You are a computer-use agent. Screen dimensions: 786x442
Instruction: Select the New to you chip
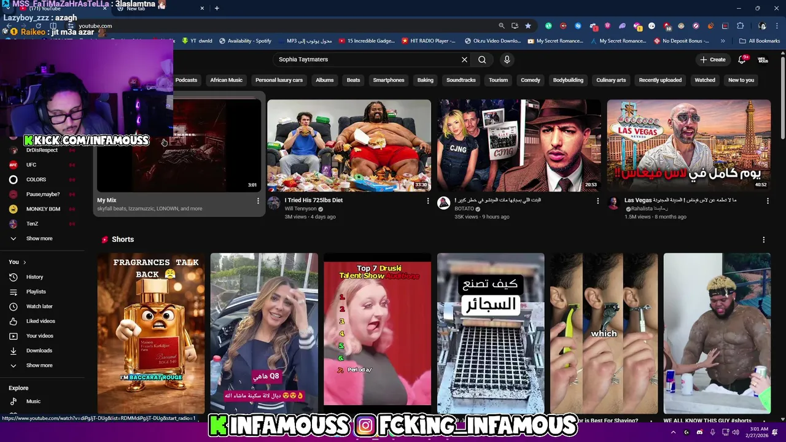point(741,80)
